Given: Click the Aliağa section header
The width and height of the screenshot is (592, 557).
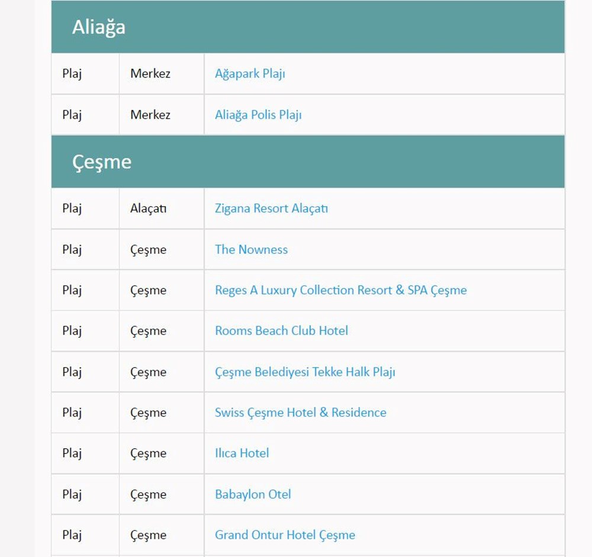Looking at the screenshot, I should (99, 27).
